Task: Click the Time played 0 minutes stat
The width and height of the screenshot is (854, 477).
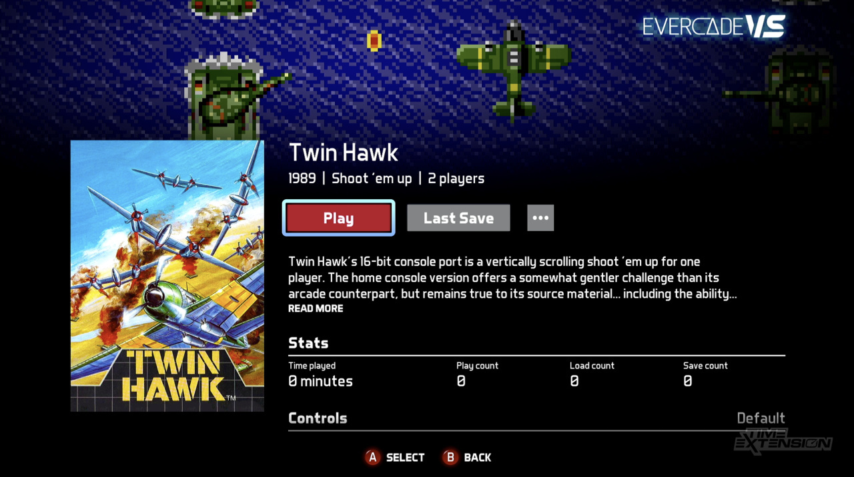Action: (x=320, y=374)
